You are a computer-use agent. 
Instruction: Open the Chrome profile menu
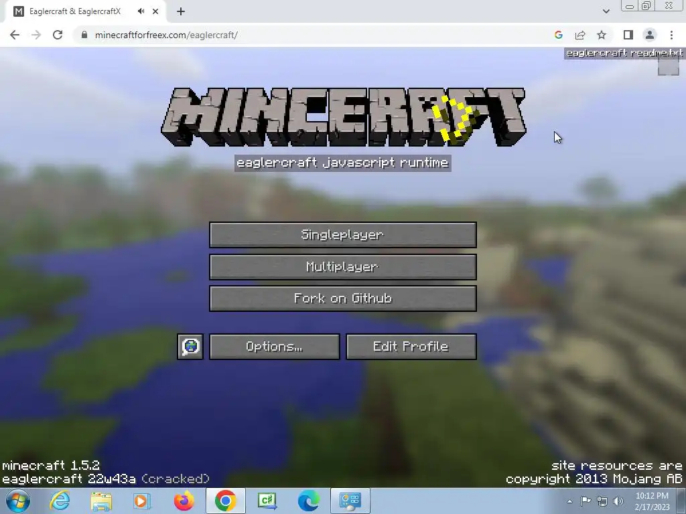[x=650, y=35]
